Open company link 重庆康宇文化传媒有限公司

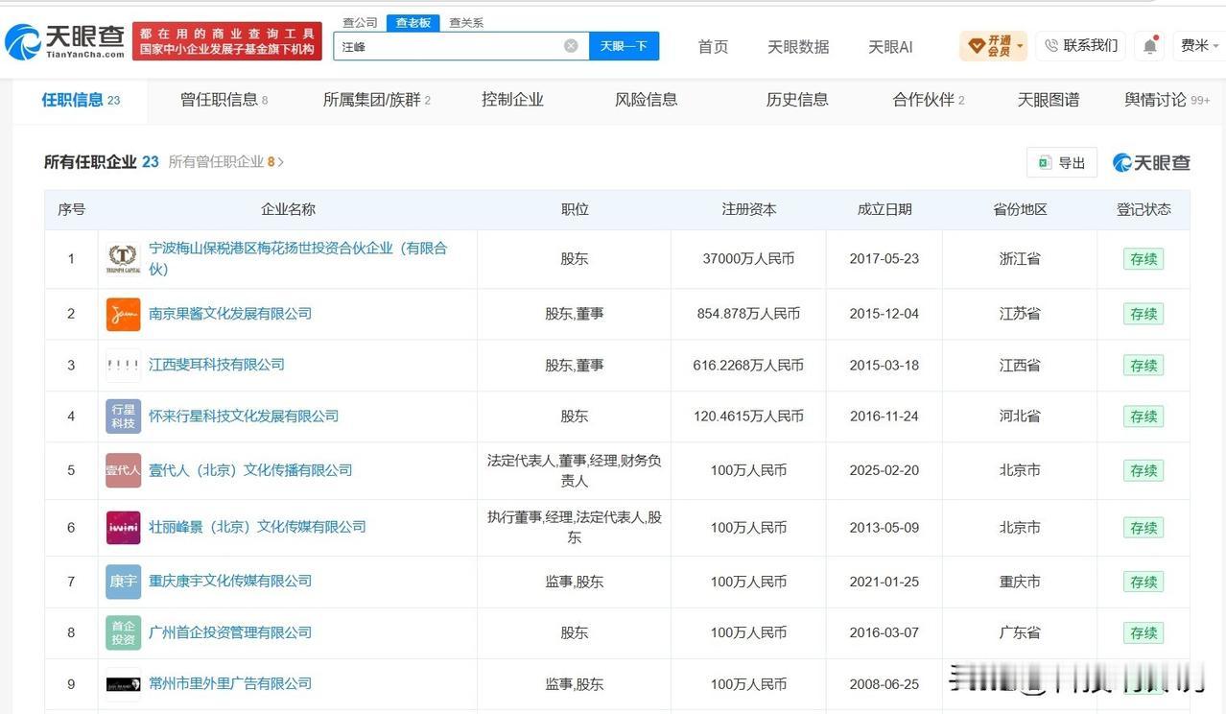230,581
